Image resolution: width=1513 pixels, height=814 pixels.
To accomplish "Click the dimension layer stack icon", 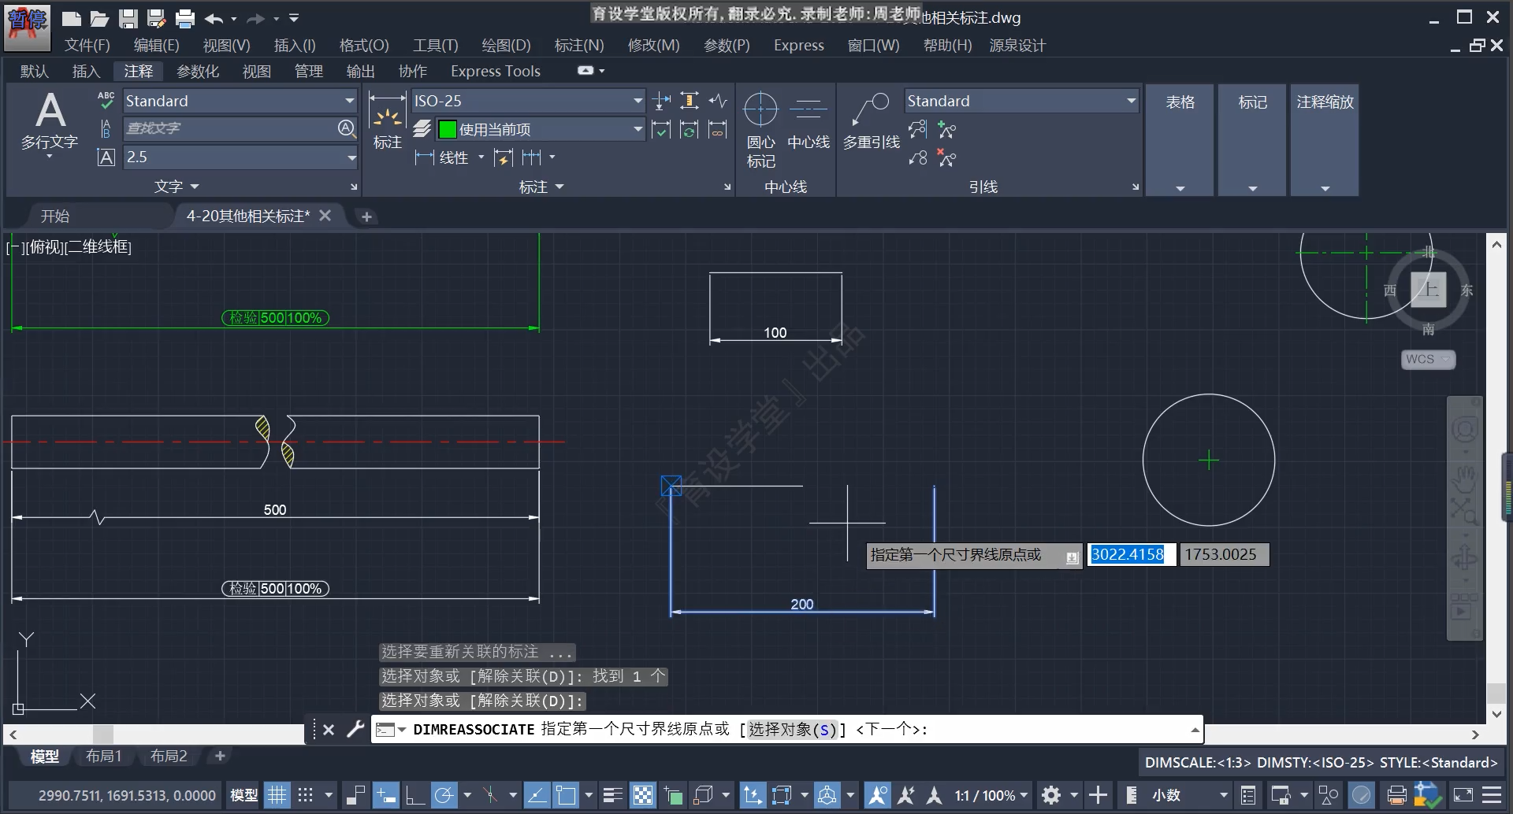I will [422, 128].
